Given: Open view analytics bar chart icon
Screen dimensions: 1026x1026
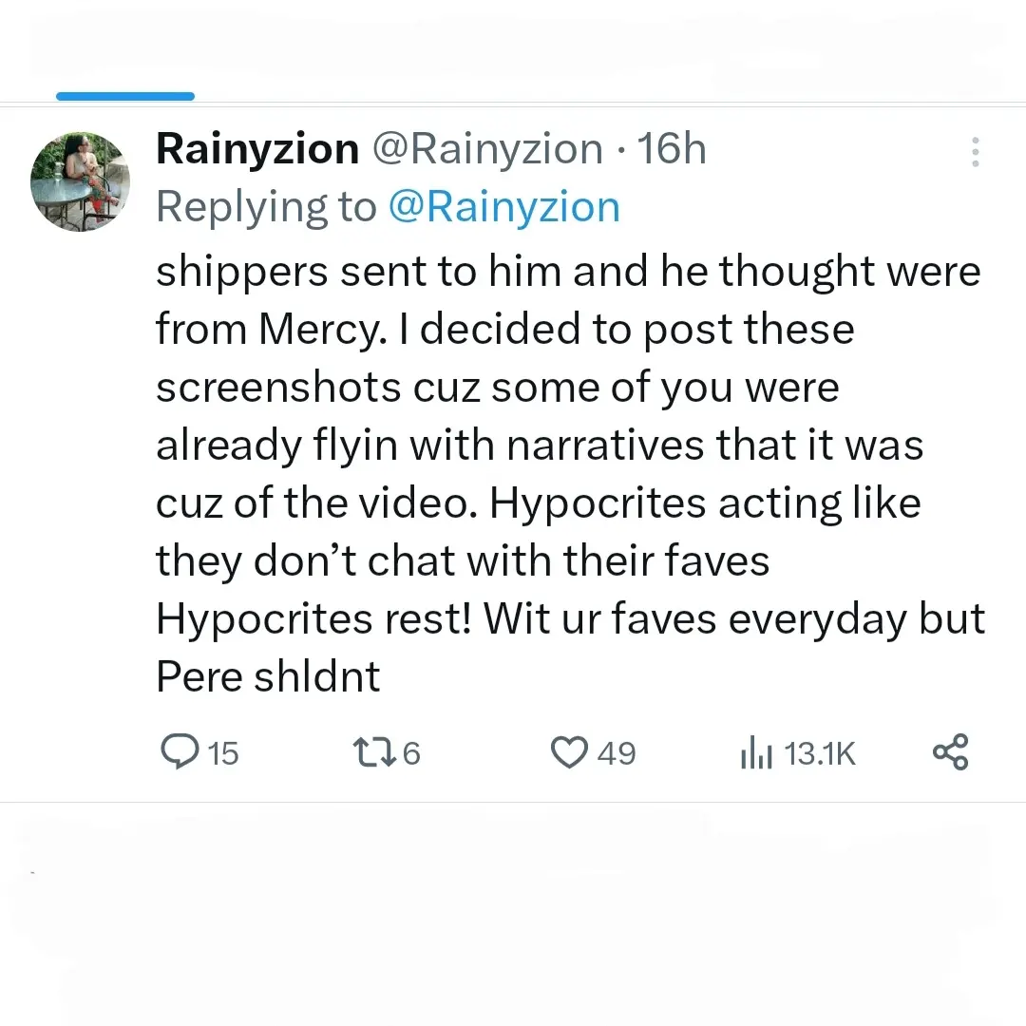Looking at the screenshot, I should tap(755, 753).
